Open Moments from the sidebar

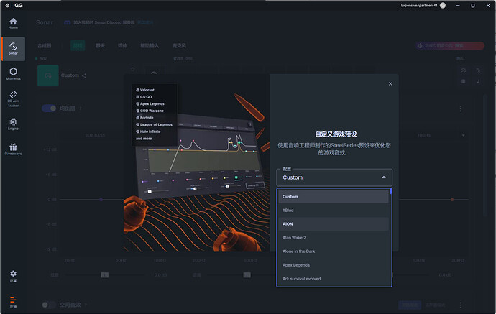(13, 73)
